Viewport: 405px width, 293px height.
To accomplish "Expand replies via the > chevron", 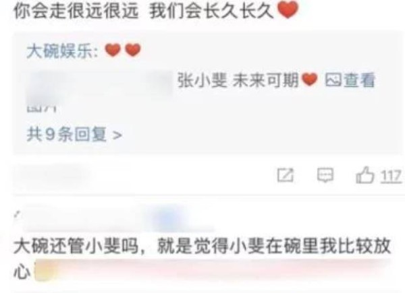I will (117, 135).
